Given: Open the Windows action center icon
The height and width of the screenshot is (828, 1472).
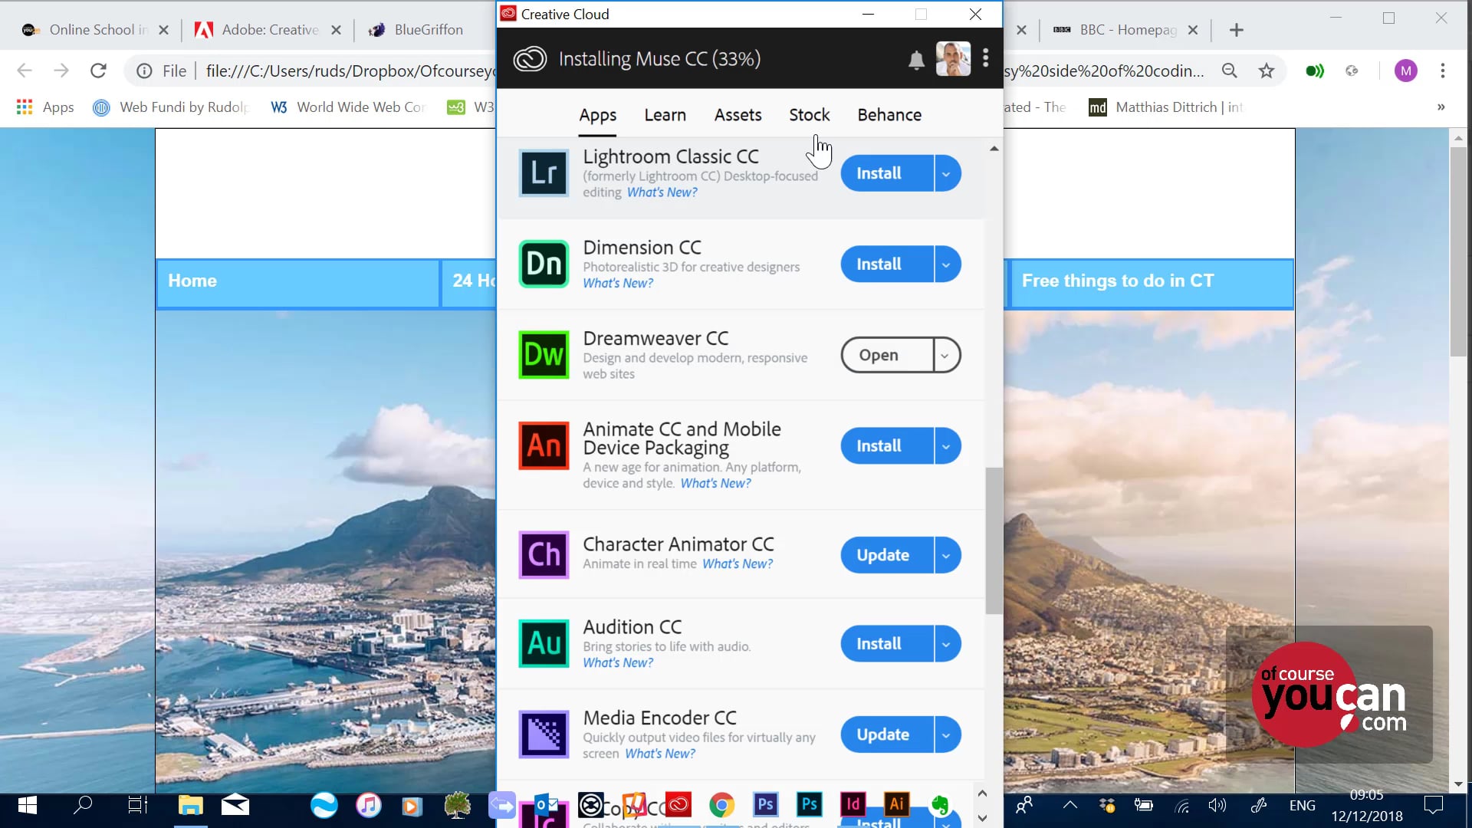Looking at the screenshot, I should (x=1433, y=805).
